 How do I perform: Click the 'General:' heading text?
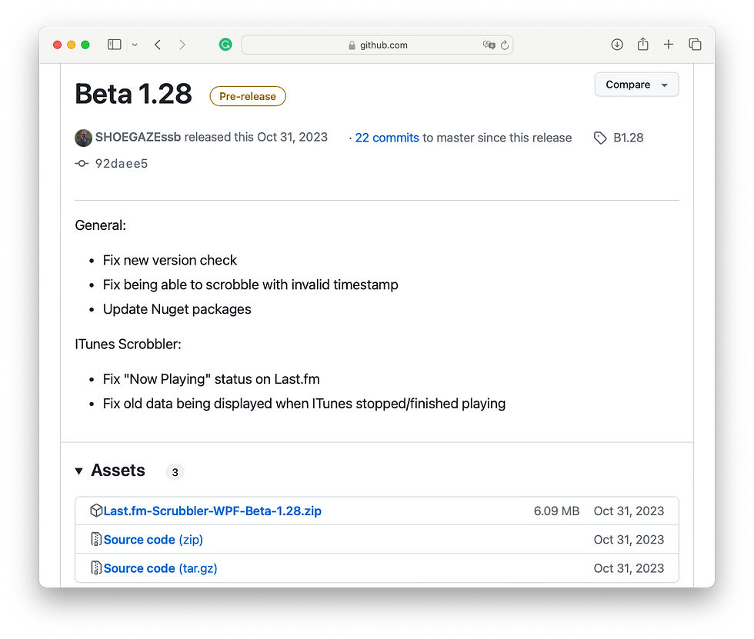pyautogui.click(x=101, y=225)
